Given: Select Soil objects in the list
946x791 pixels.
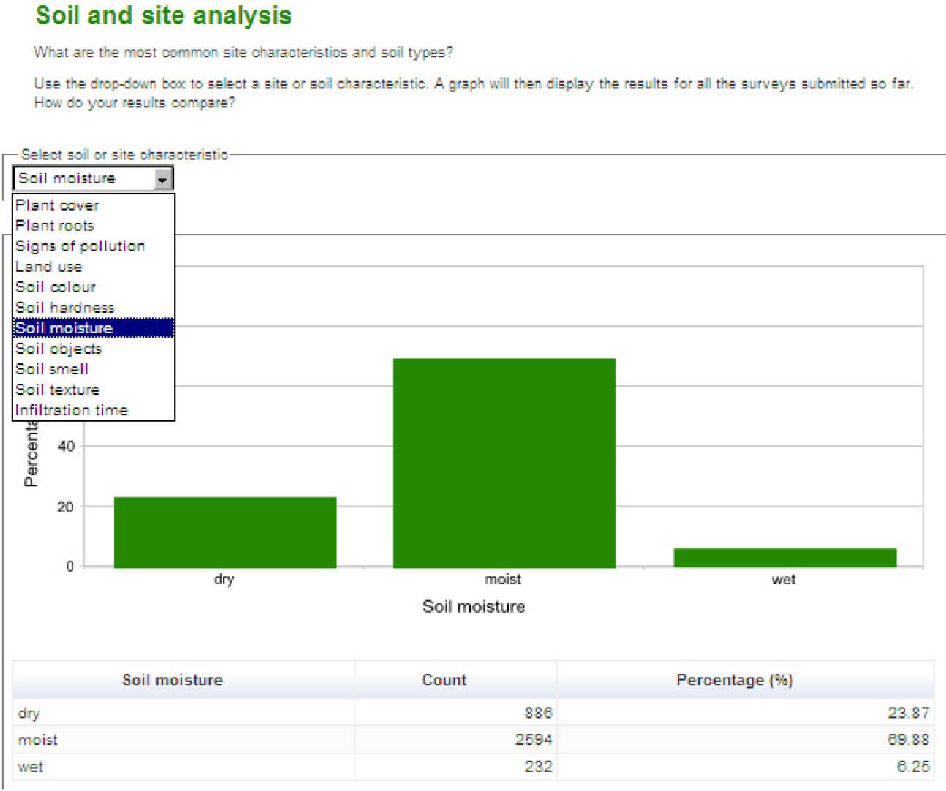Looking at the screenshot, I should click(x=58, y=349).
